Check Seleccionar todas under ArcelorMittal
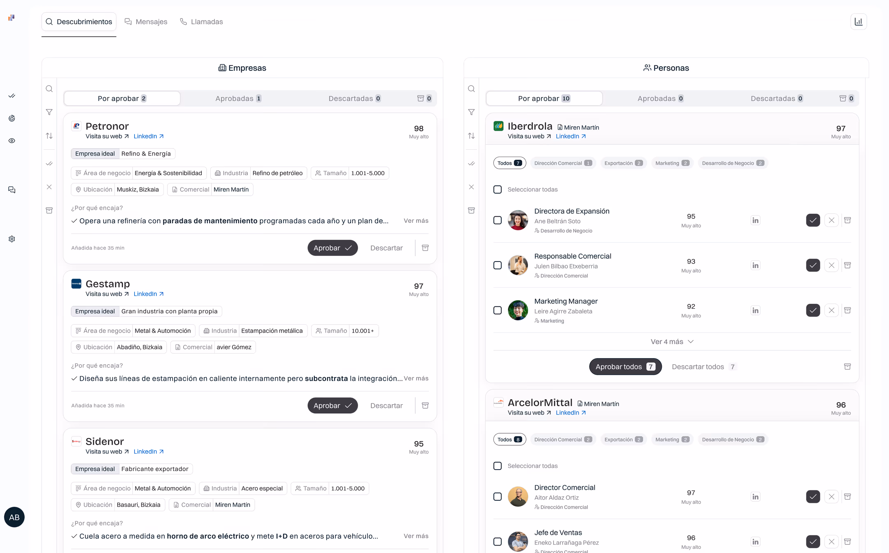The image size is (889, 553). click(x=498, y=466)
